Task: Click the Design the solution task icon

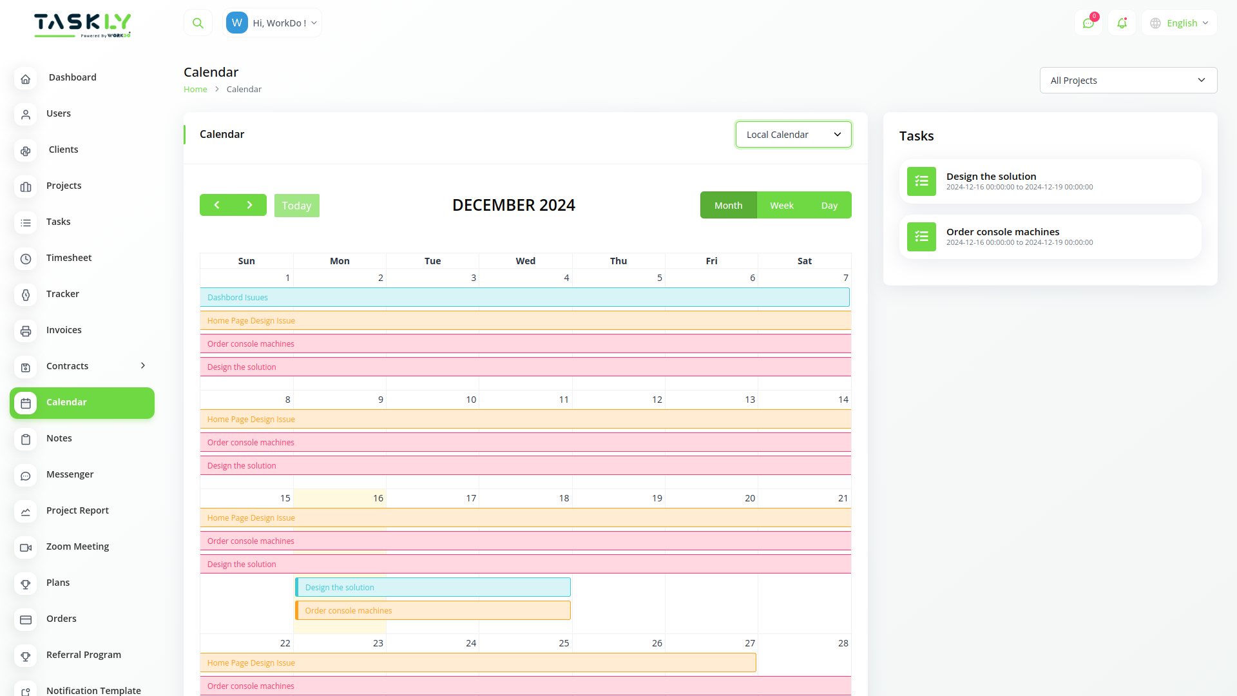Action: click(x=921, y=182)
